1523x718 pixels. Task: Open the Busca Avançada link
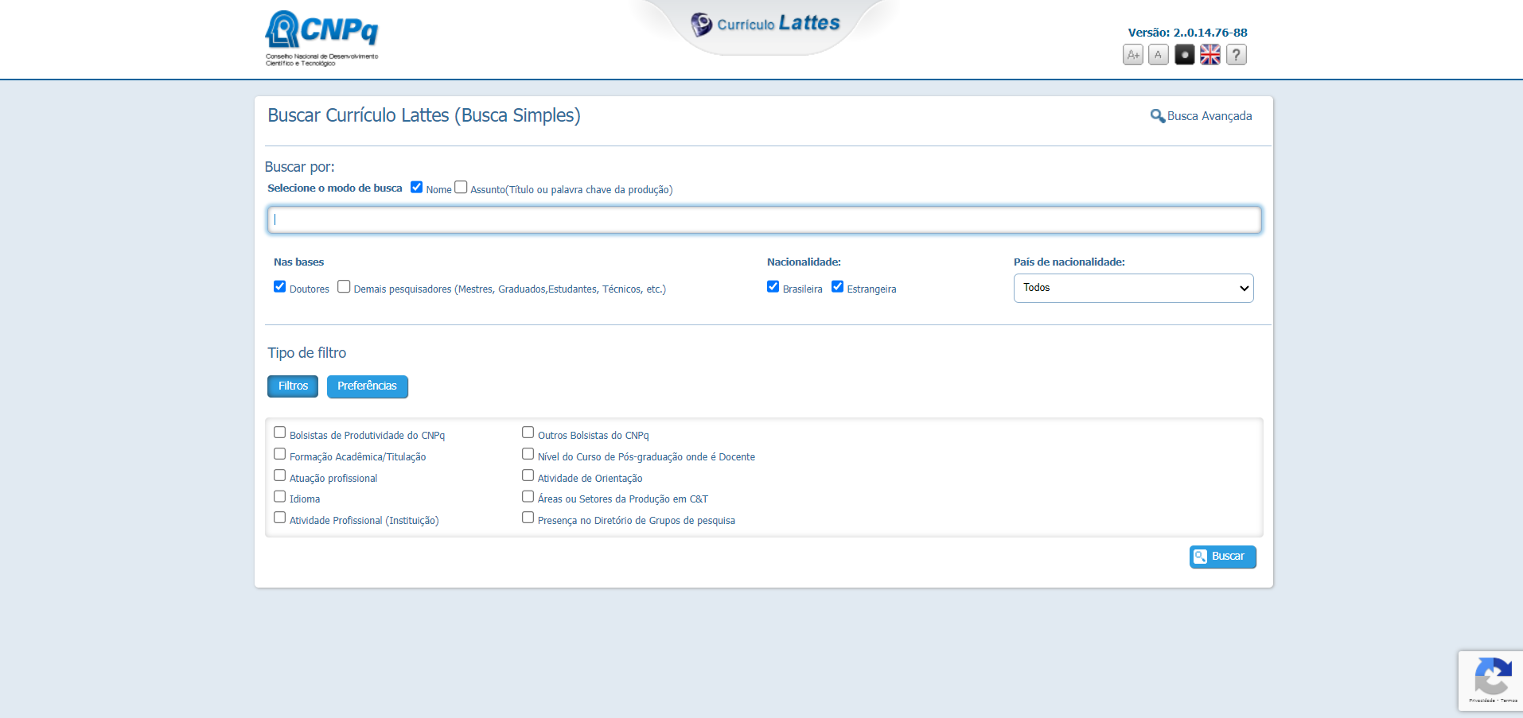coord(1202,116)
